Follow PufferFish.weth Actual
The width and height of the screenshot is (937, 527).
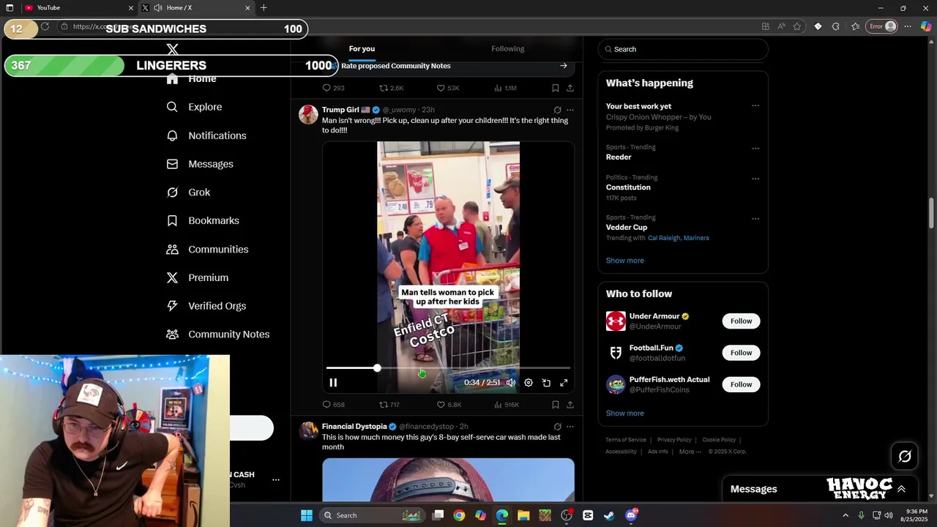[741, 384]
